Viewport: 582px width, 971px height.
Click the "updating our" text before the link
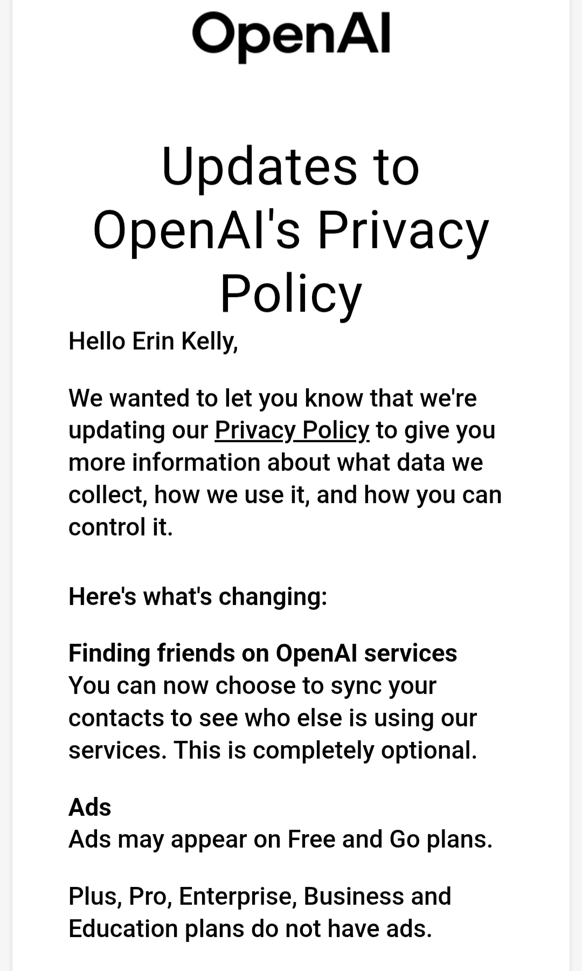tap(138, 430)
